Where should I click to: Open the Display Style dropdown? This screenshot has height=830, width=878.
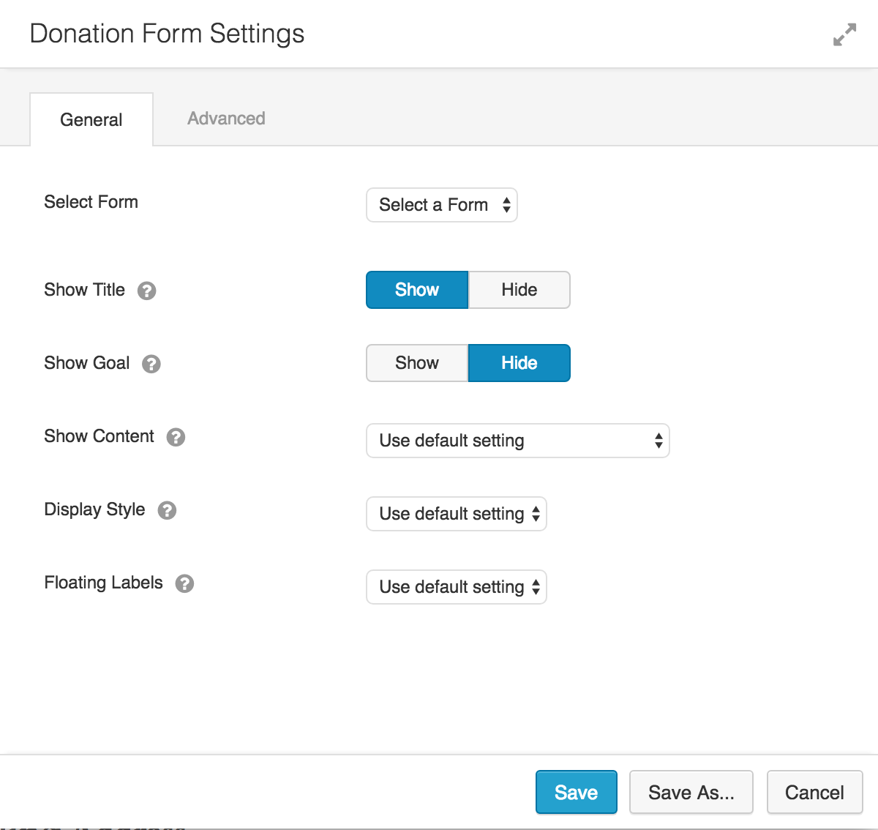[x=457, y=514]
